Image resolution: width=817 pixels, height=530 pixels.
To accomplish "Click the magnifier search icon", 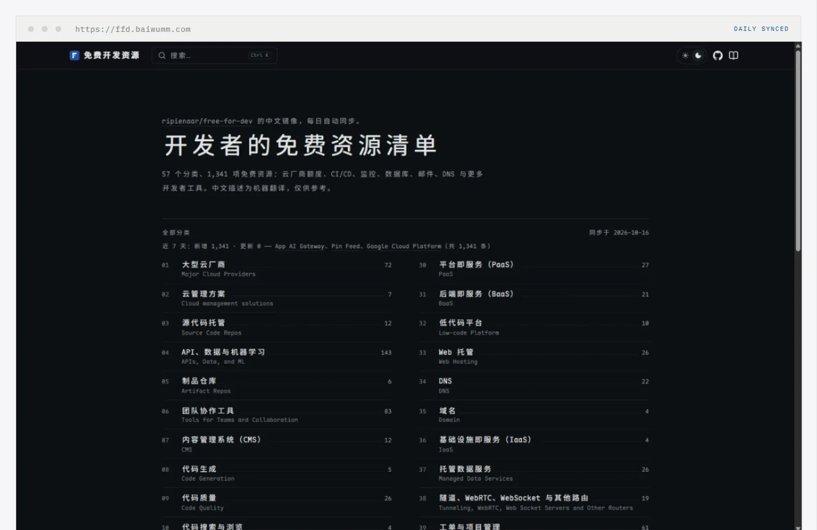I will tap(162, 55).
